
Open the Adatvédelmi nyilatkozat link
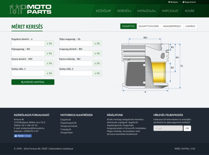(61, 149)
